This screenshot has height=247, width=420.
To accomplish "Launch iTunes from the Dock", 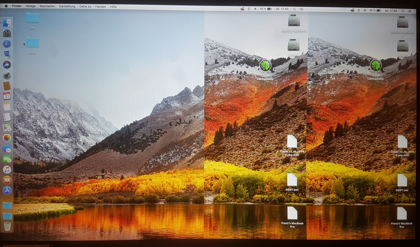I will pos(7,169).
